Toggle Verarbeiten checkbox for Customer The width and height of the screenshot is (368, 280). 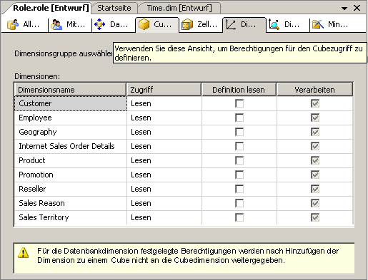pyautogui.click(x=315, y=103)
